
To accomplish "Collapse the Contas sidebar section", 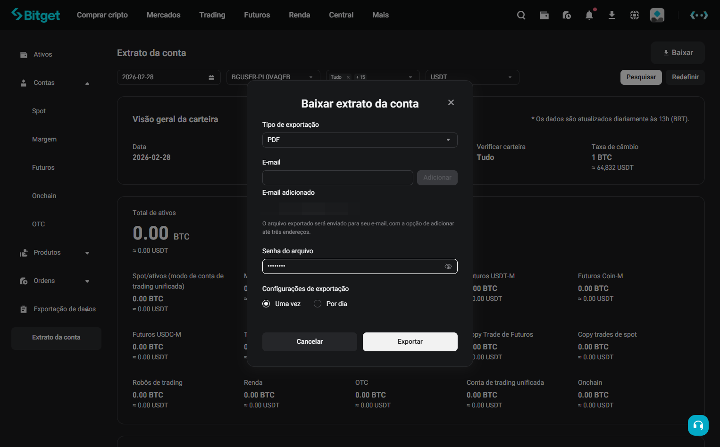I will 87,83.
